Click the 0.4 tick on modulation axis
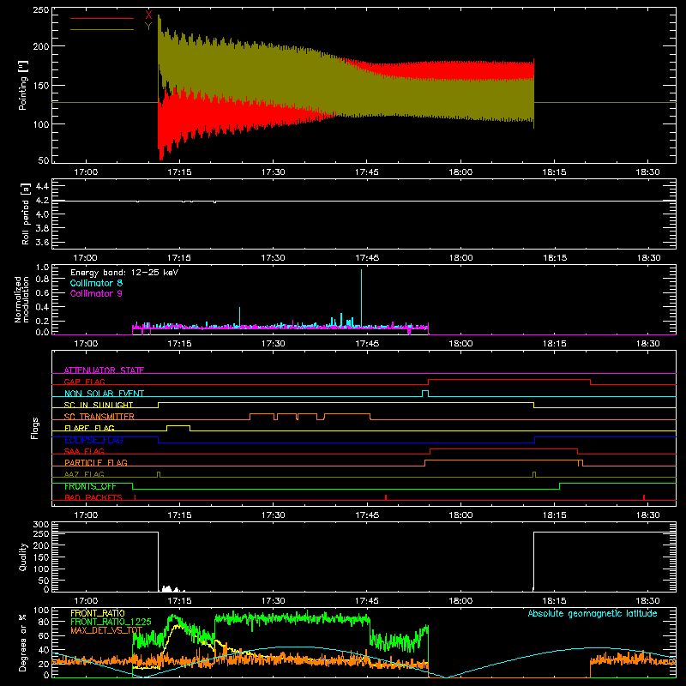 coord(42,307)
